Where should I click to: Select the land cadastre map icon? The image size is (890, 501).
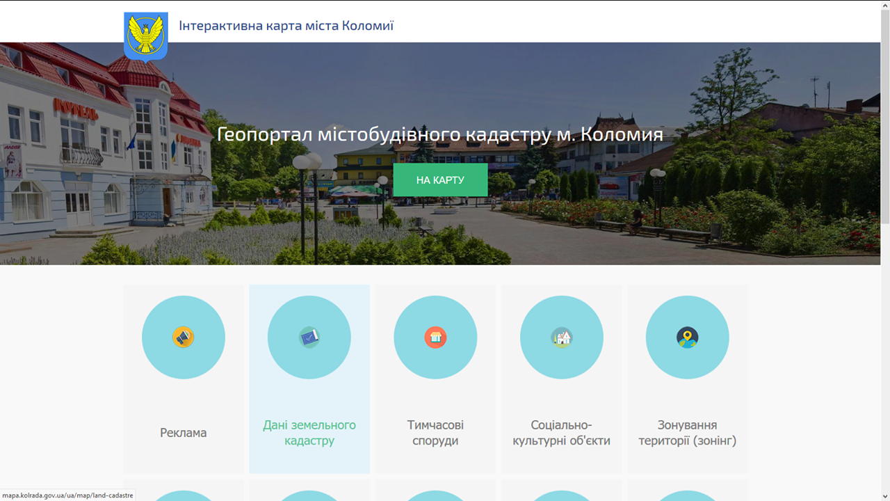click(x=309, y=337)
